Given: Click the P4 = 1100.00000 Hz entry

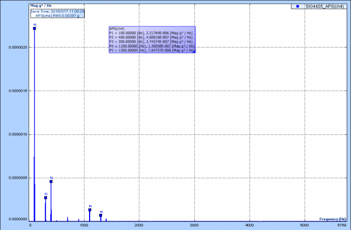Looking at the screenshot, I should point(151,46).
